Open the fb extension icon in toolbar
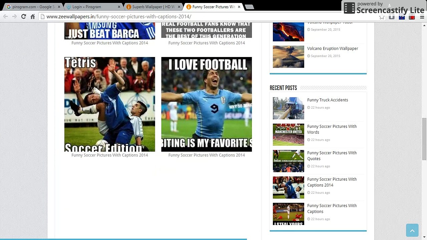This screenshot has width=427, height=240. click(x=402, y=17)
